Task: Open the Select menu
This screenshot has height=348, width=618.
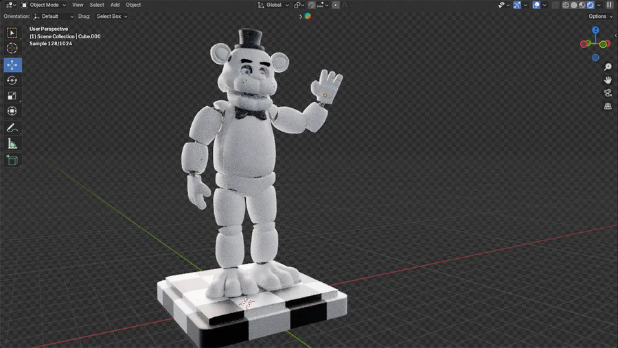Action: pyautogui.click(x=97, y=5)
